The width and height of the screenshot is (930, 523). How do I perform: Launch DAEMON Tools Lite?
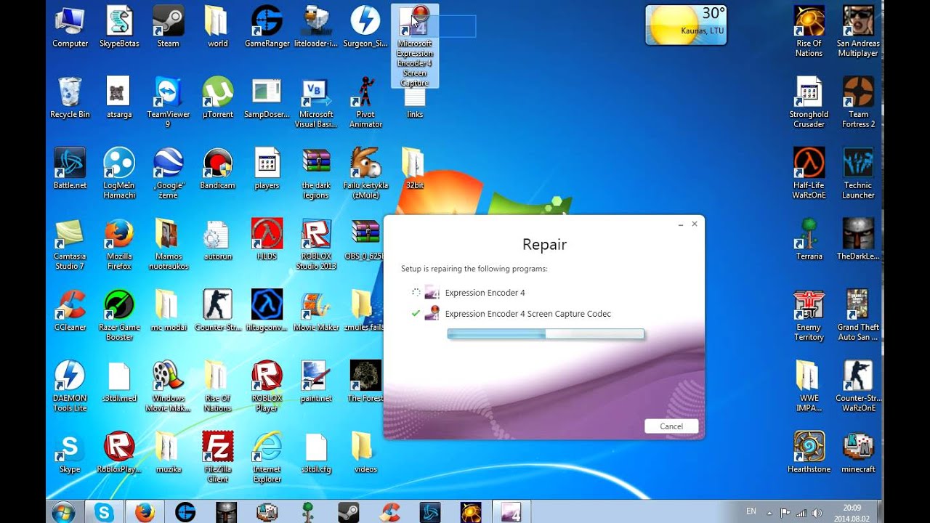pos(70,386)
